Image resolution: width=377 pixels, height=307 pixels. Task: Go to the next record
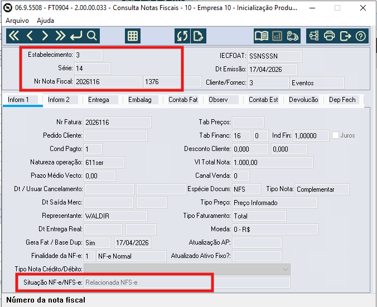[x=45, y=36]
